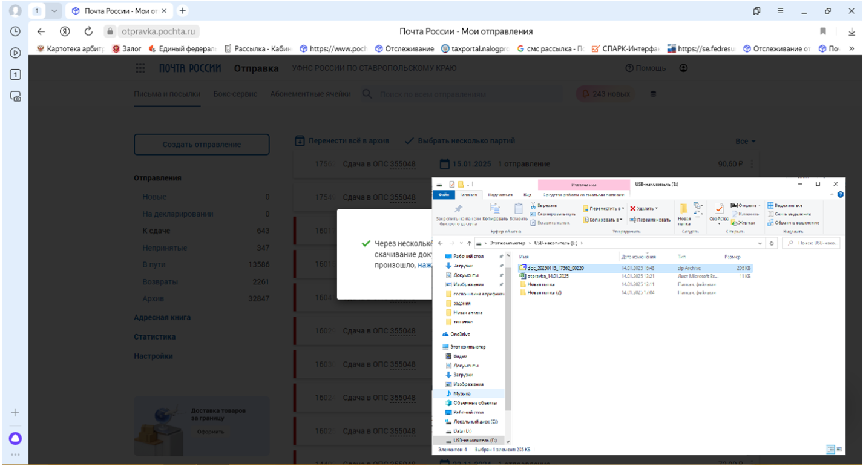Switch to details view in status bar
Image resolution: width=863 pixels, height=466 pixels.
click(830, 449)
